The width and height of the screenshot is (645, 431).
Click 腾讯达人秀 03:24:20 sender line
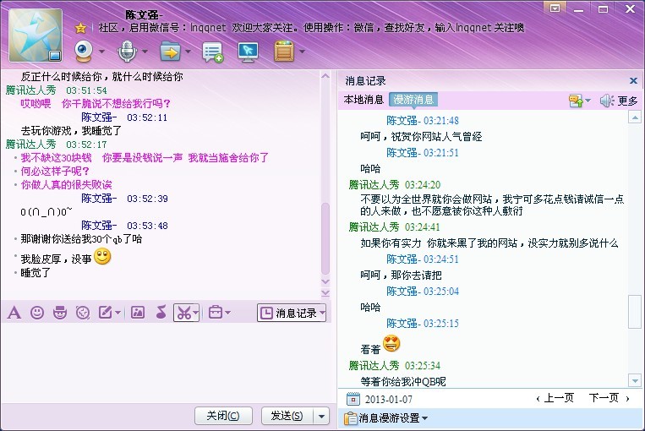[395, 185]
